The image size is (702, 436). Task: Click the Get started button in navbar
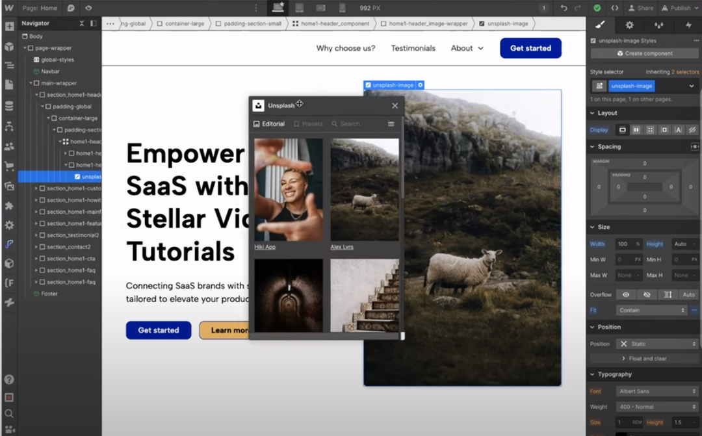(530, 48)
